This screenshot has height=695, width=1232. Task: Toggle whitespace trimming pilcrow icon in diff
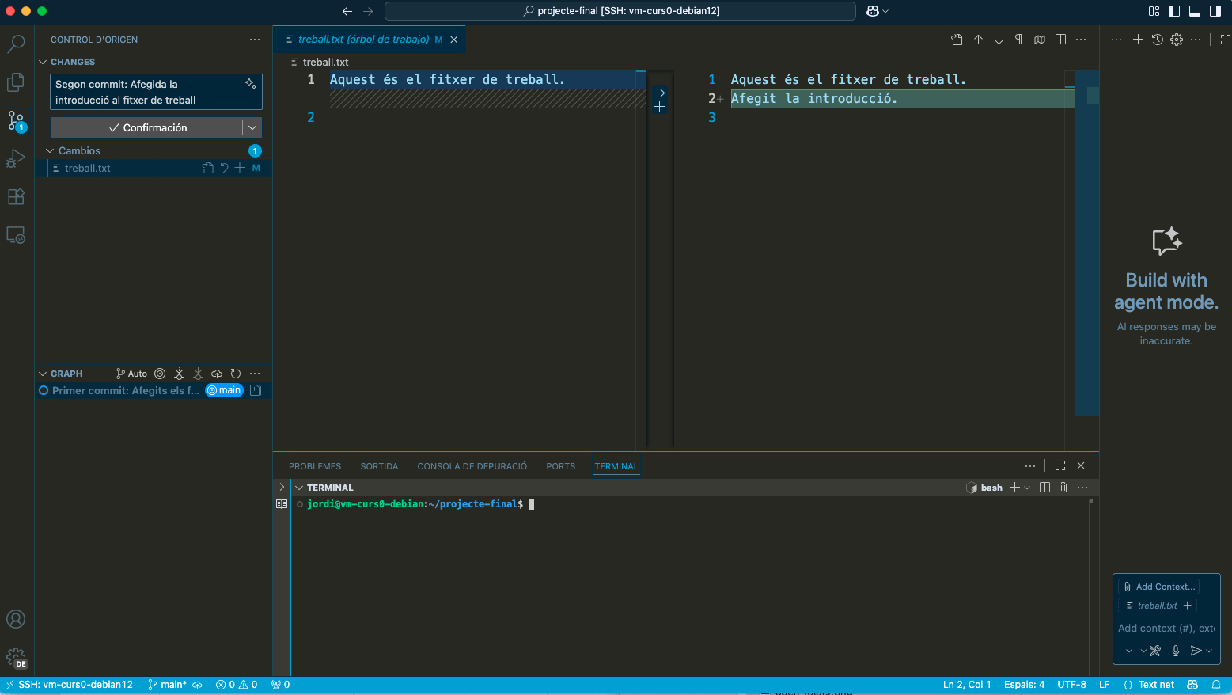point(1019,40)
